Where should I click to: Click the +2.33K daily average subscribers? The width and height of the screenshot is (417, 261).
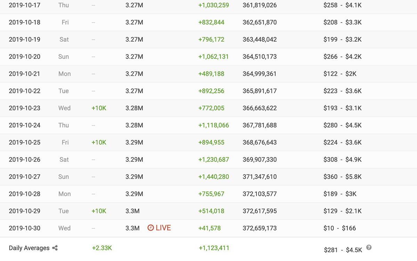[x=102, y=248]
